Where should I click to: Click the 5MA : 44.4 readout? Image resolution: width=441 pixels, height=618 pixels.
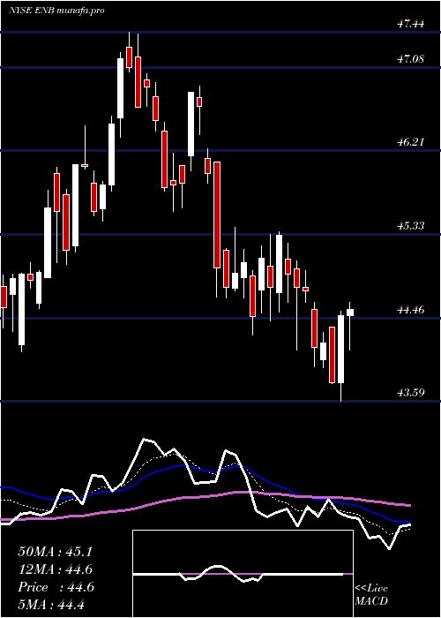tap(52, 605)
